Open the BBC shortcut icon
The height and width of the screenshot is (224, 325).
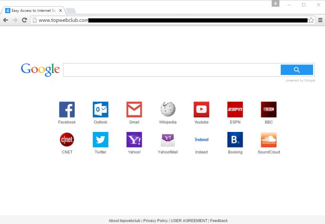[x=269, y=109]
